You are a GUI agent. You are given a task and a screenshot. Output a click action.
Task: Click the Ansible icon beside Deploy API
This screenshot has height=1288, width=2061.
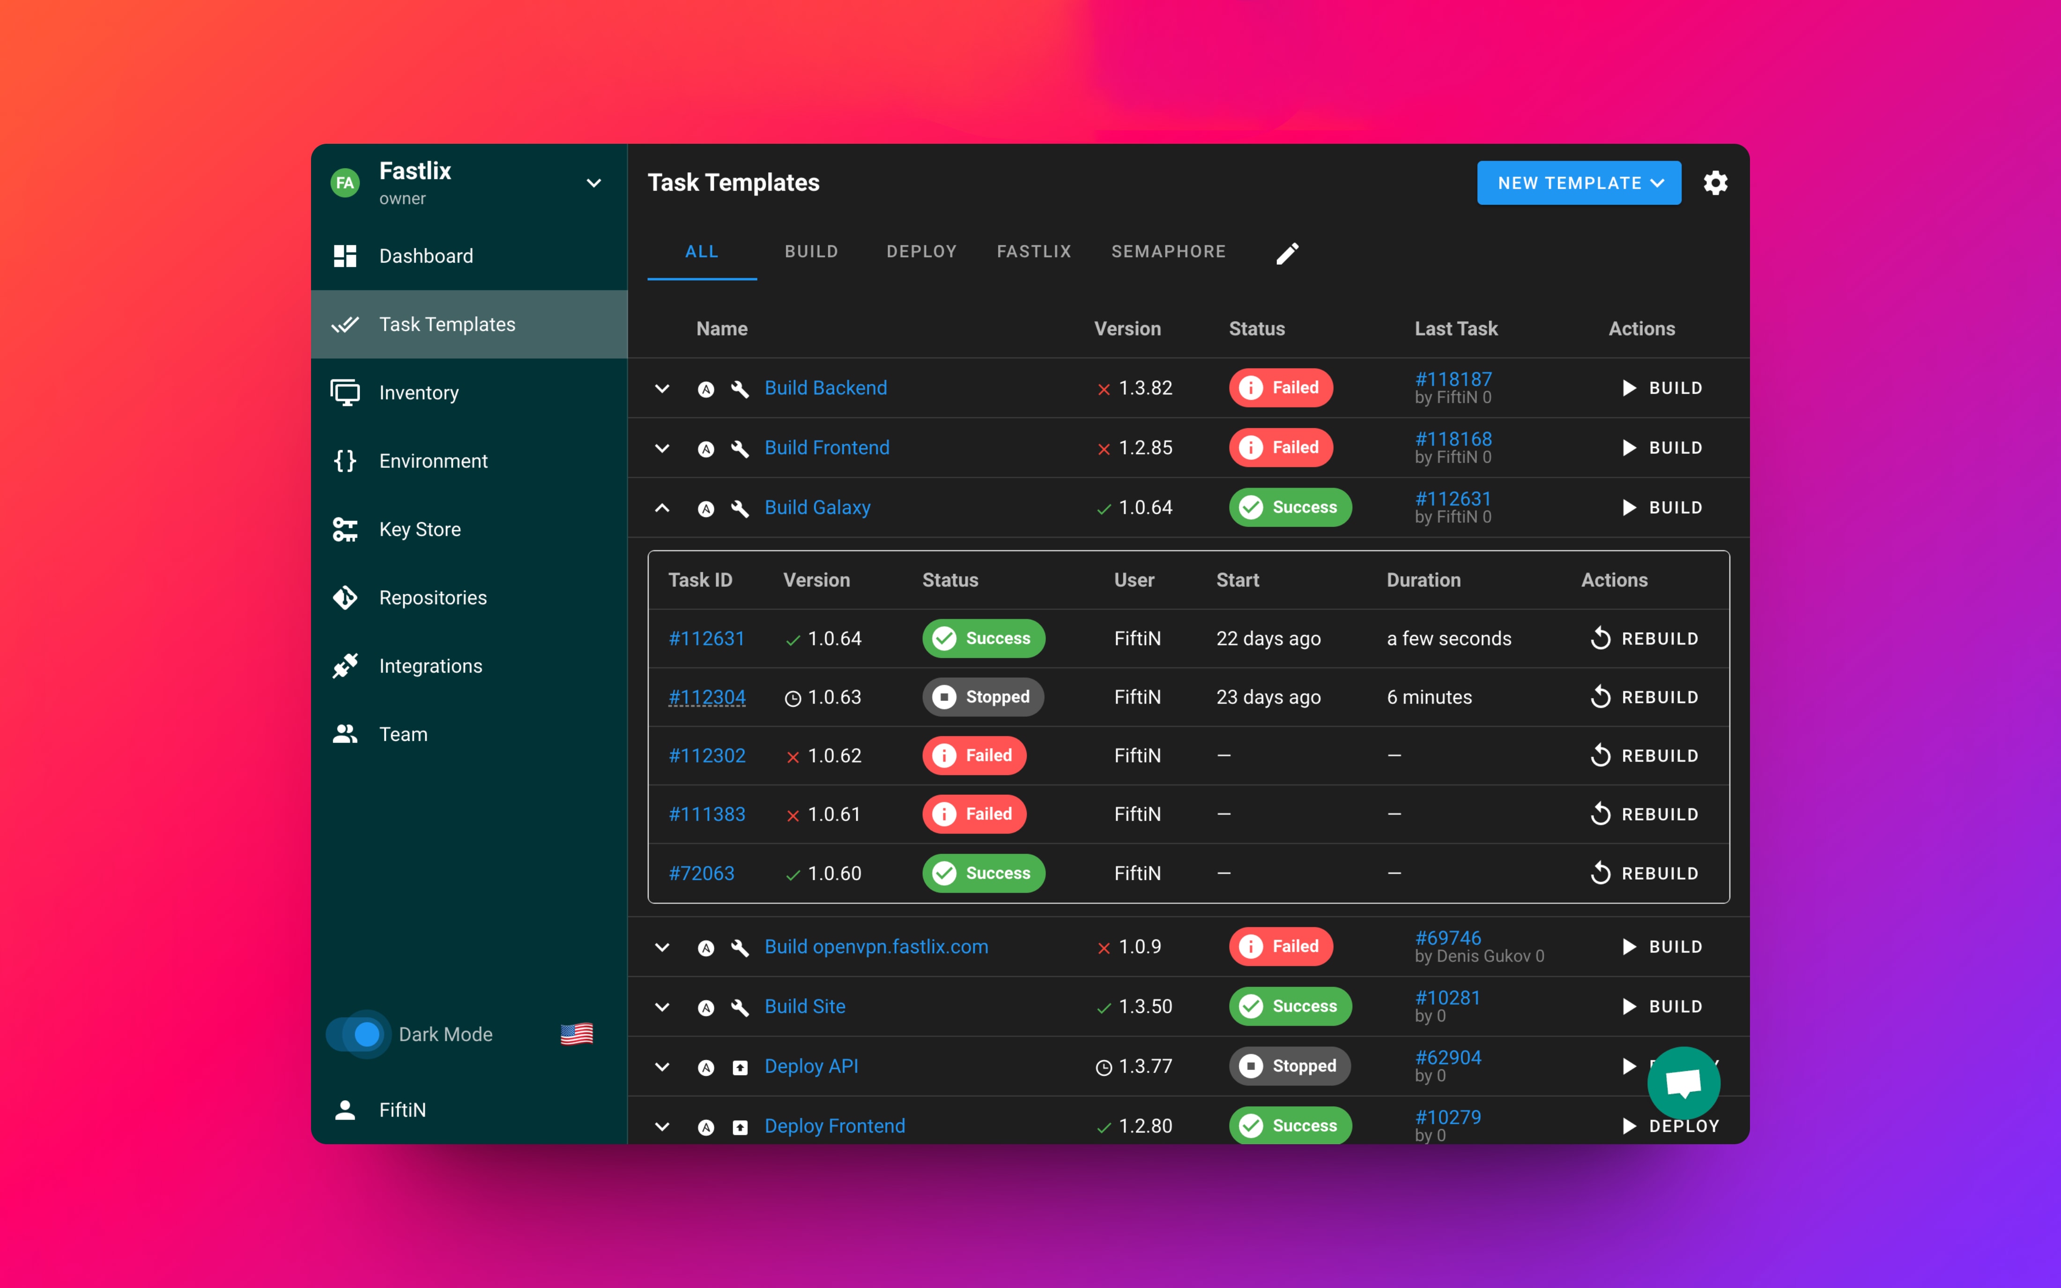pos(706,1067)
